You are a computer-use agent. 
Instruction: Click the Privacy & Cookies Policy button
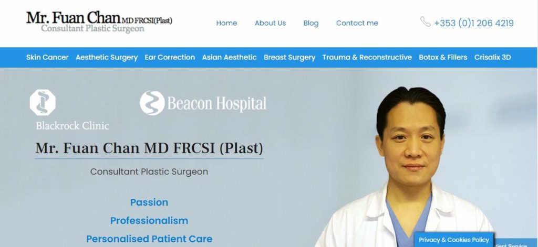pos(453,240)
